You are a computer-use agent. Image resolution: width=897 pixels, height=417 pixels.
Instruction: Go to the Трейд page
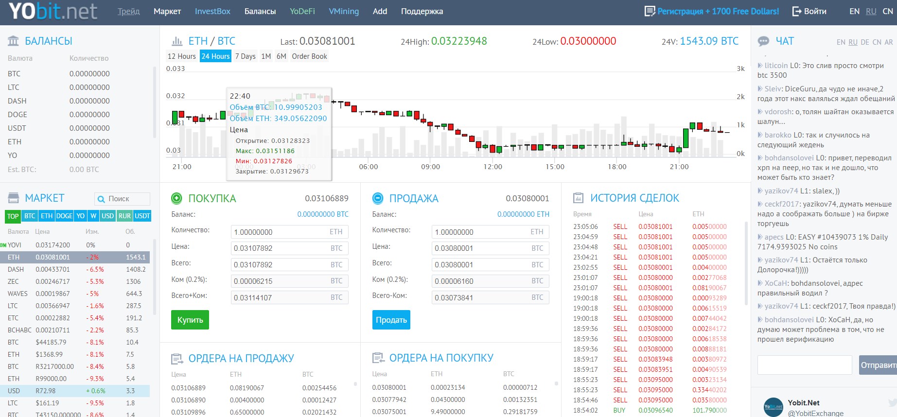[x=129, y=11]
